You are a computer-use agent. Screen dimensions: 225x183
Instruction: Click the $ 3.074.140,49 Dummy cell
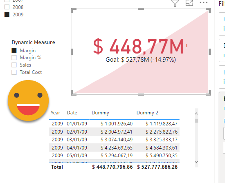point(117,139)
